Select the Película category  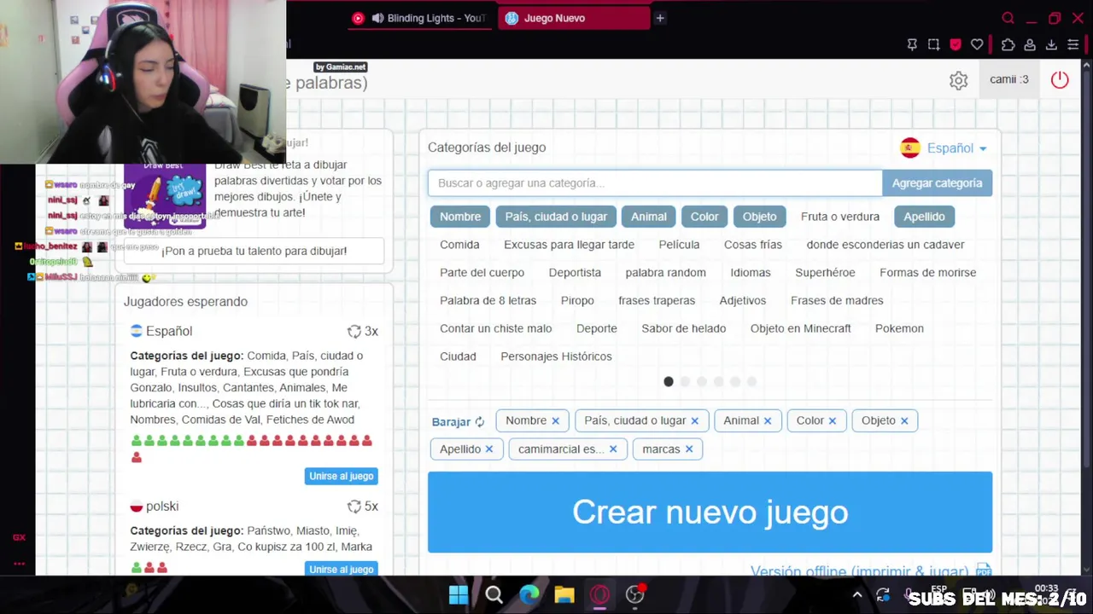[x=679, y=245]
